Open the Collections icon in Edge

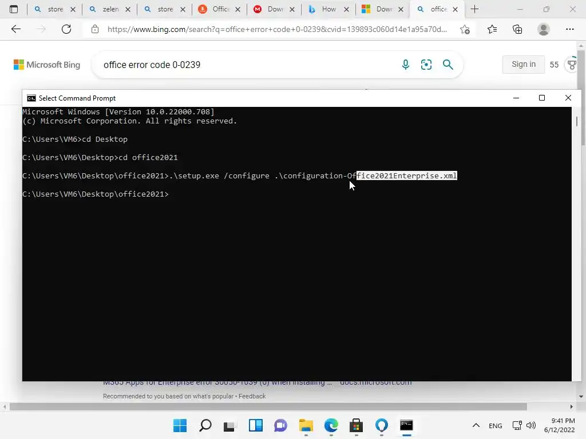(x=517, y=29)
